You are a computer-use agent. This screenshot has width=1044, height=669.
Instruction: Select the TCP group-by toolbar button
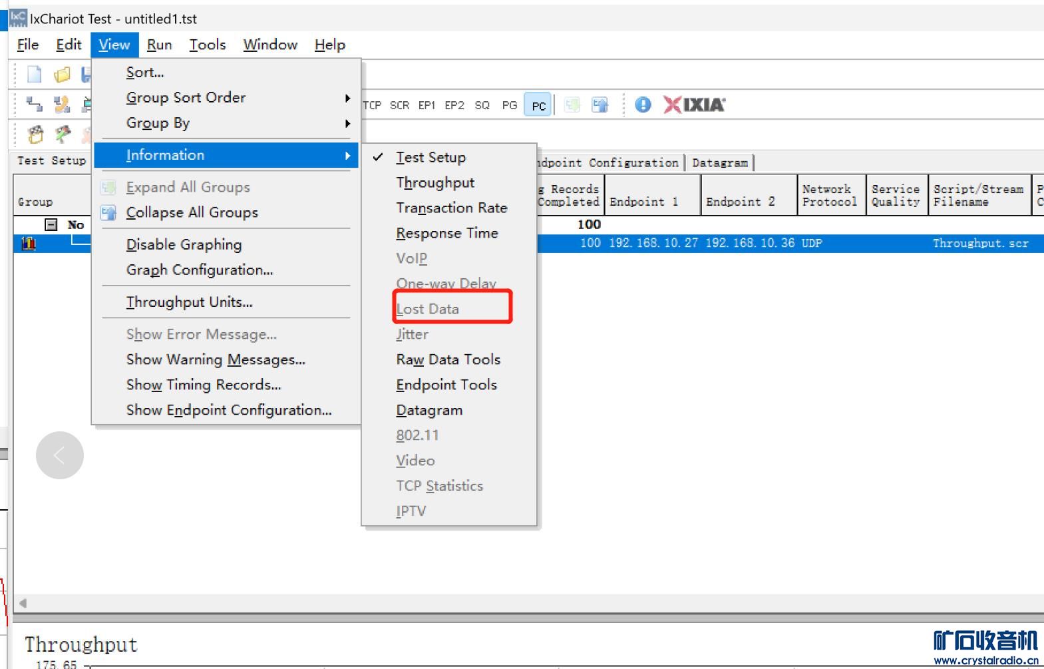pos(372,105)
